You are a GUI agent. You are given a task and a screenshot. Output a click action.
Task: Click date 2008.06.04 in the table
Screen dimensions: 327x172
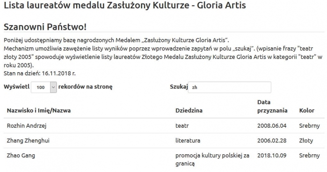point(272,126)
